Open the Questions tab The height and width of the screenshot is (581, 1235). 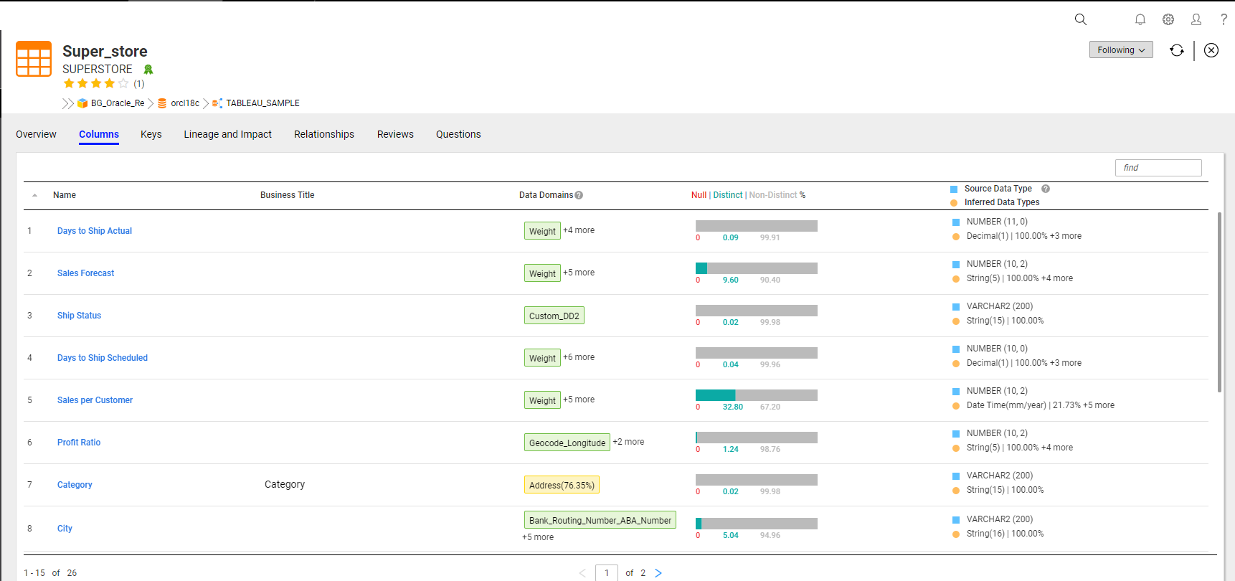point(458,134)
